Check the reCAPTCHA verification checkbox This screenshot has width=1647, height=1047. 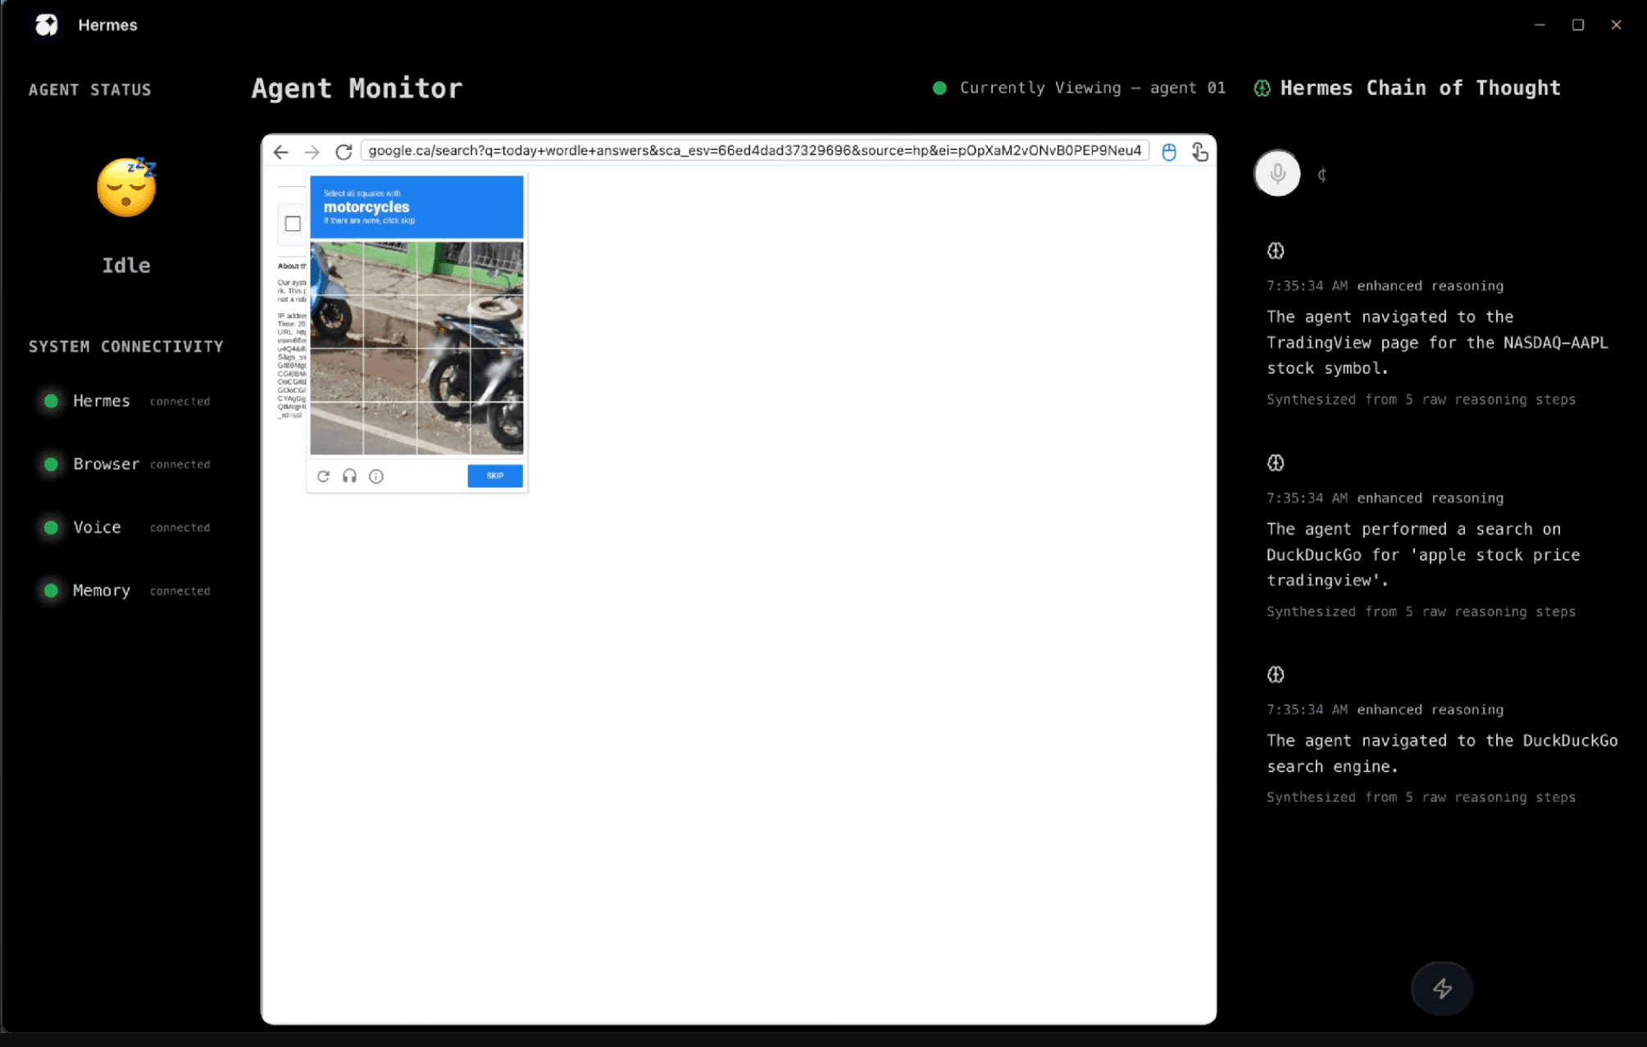point(292,222)
